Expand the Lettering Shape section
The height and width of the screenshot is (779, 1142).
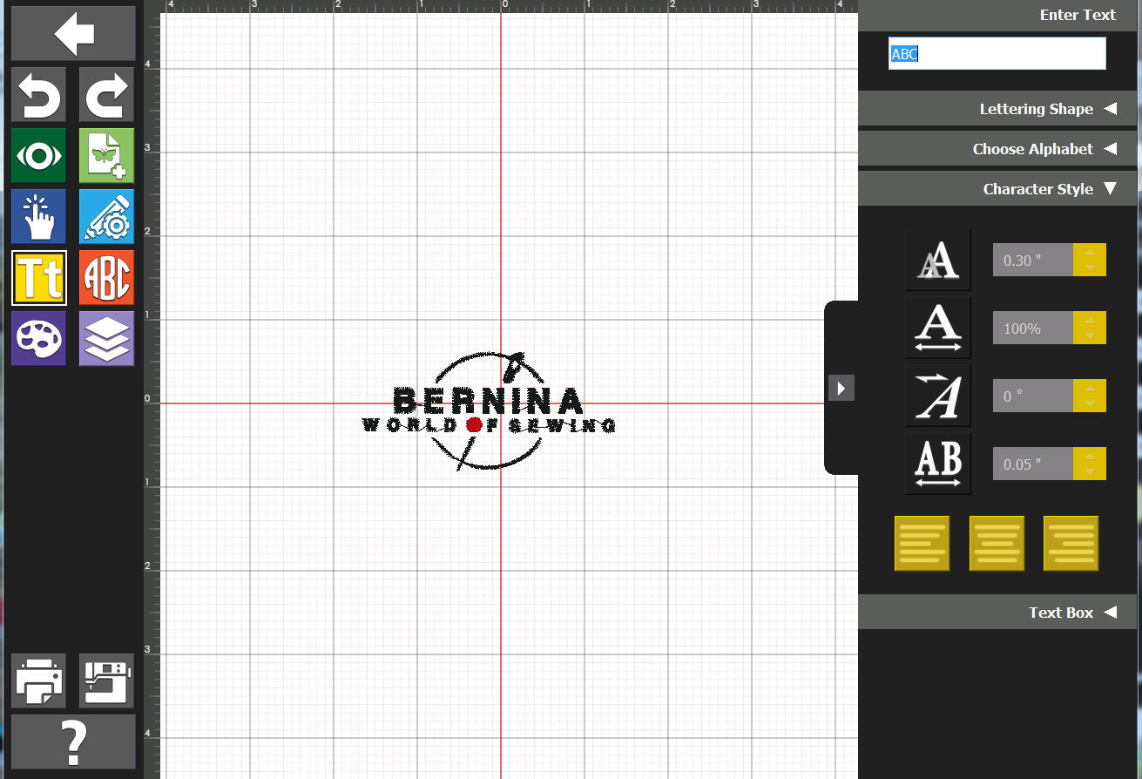coord(997,109)
